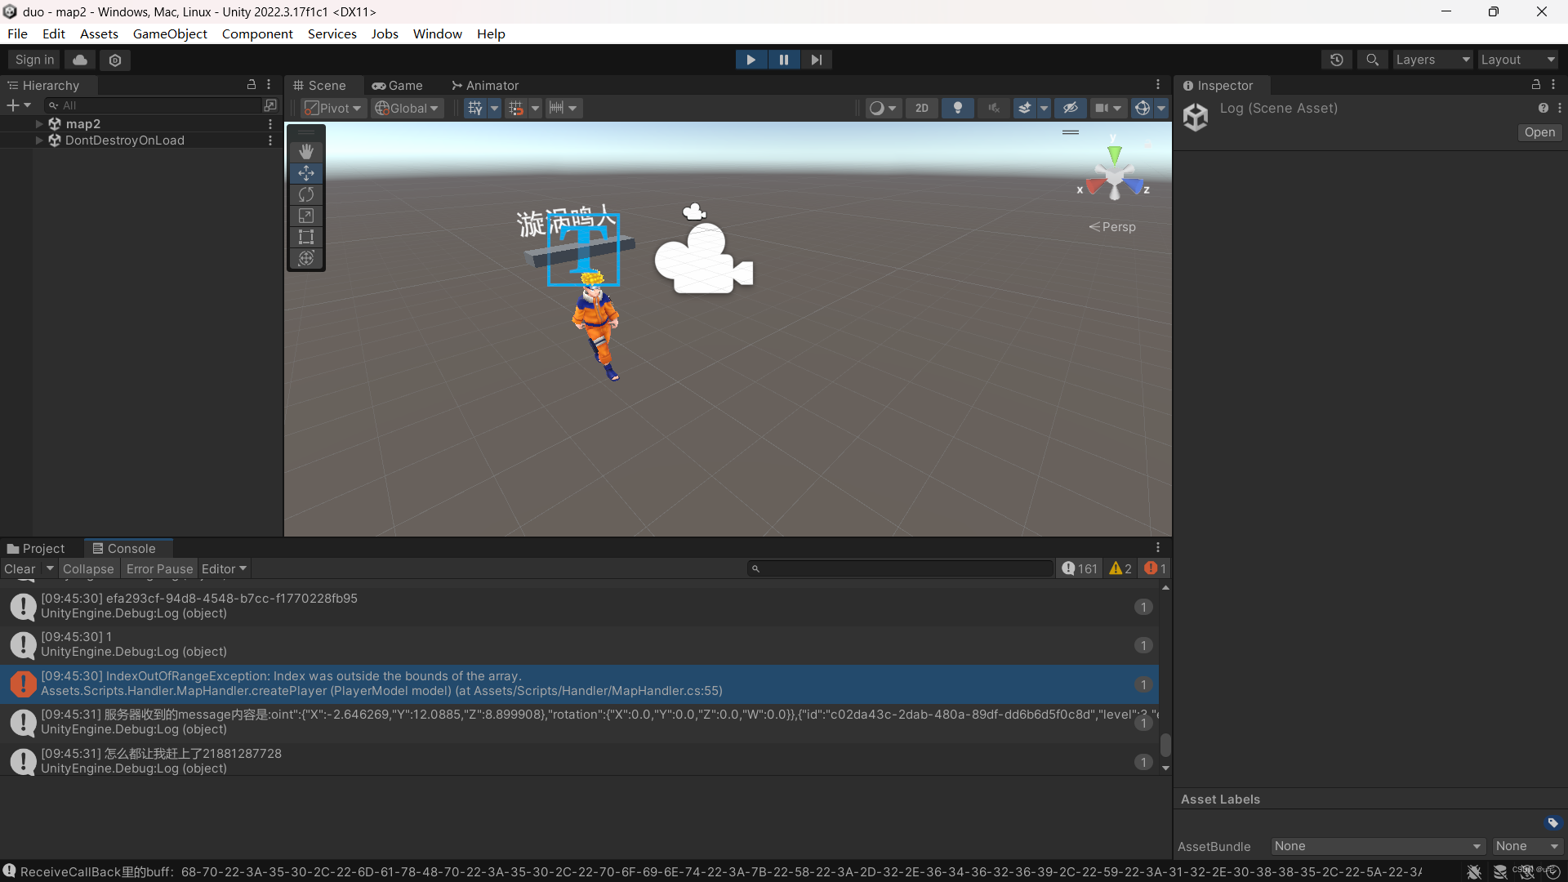The width and height of the screenshot is (1568, 882).
Task: Expand the DontDestroyOnLoad hierarchy item
Action: (x=37, y=141)
